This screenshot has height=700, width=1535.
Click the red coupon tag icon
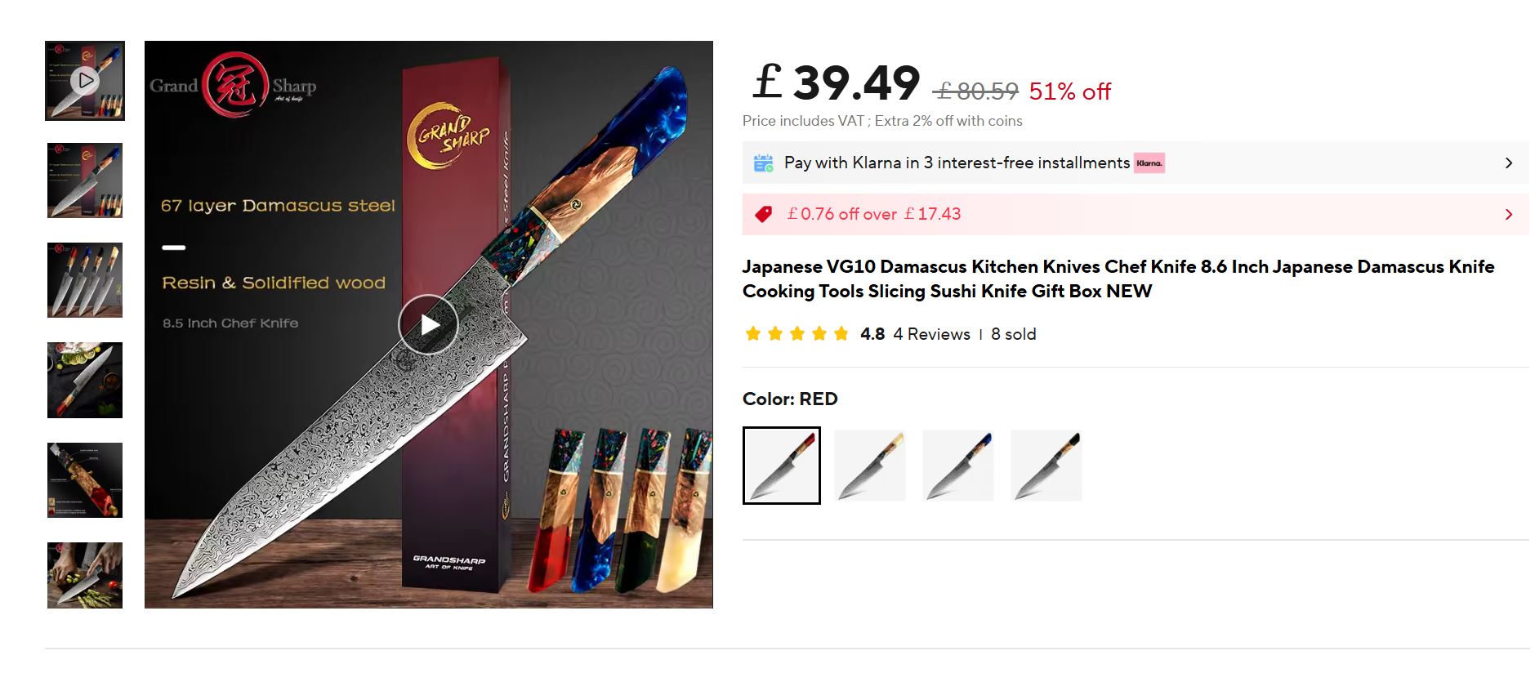click(763, 214)
